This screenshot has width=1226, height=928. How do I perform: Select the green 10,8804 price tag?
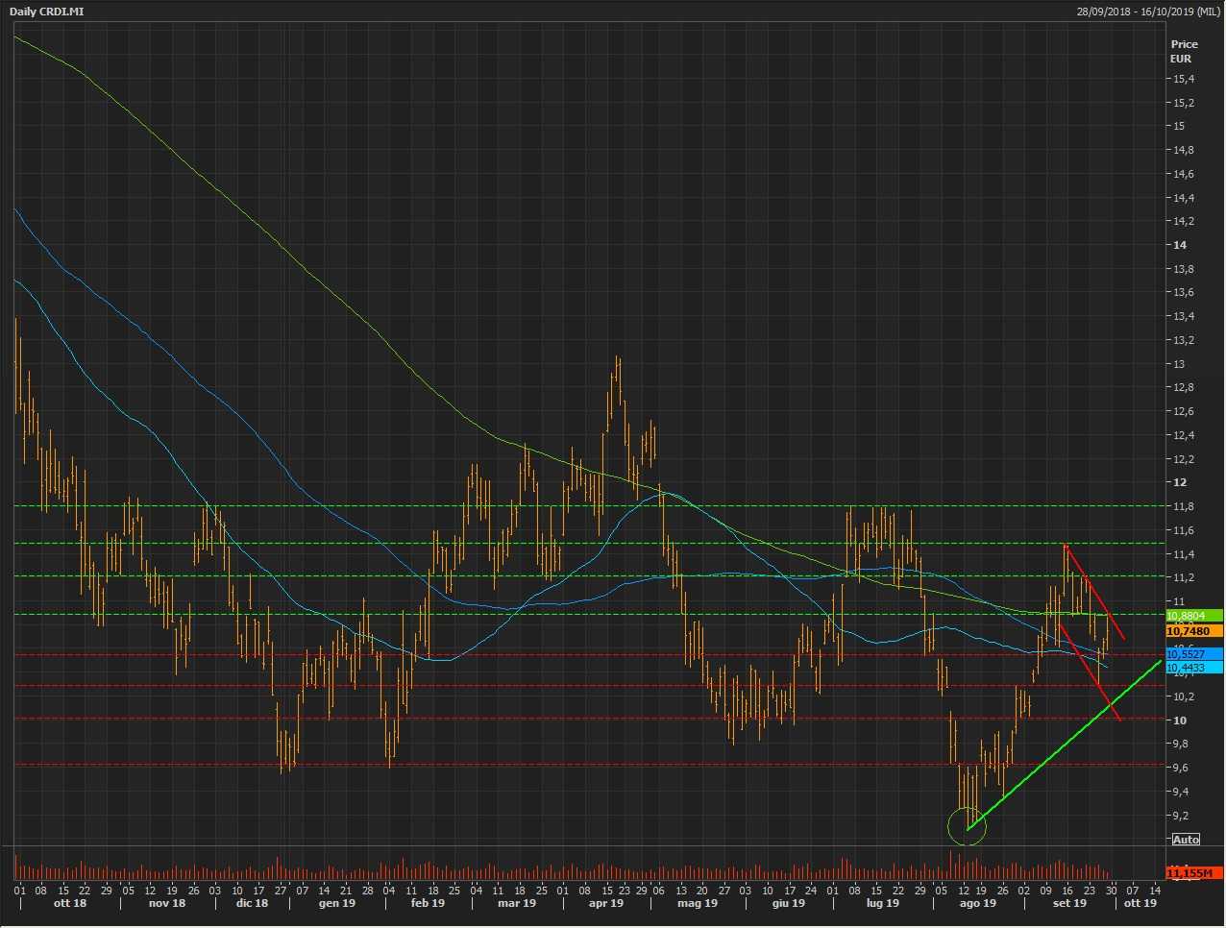coord(1193,616)
